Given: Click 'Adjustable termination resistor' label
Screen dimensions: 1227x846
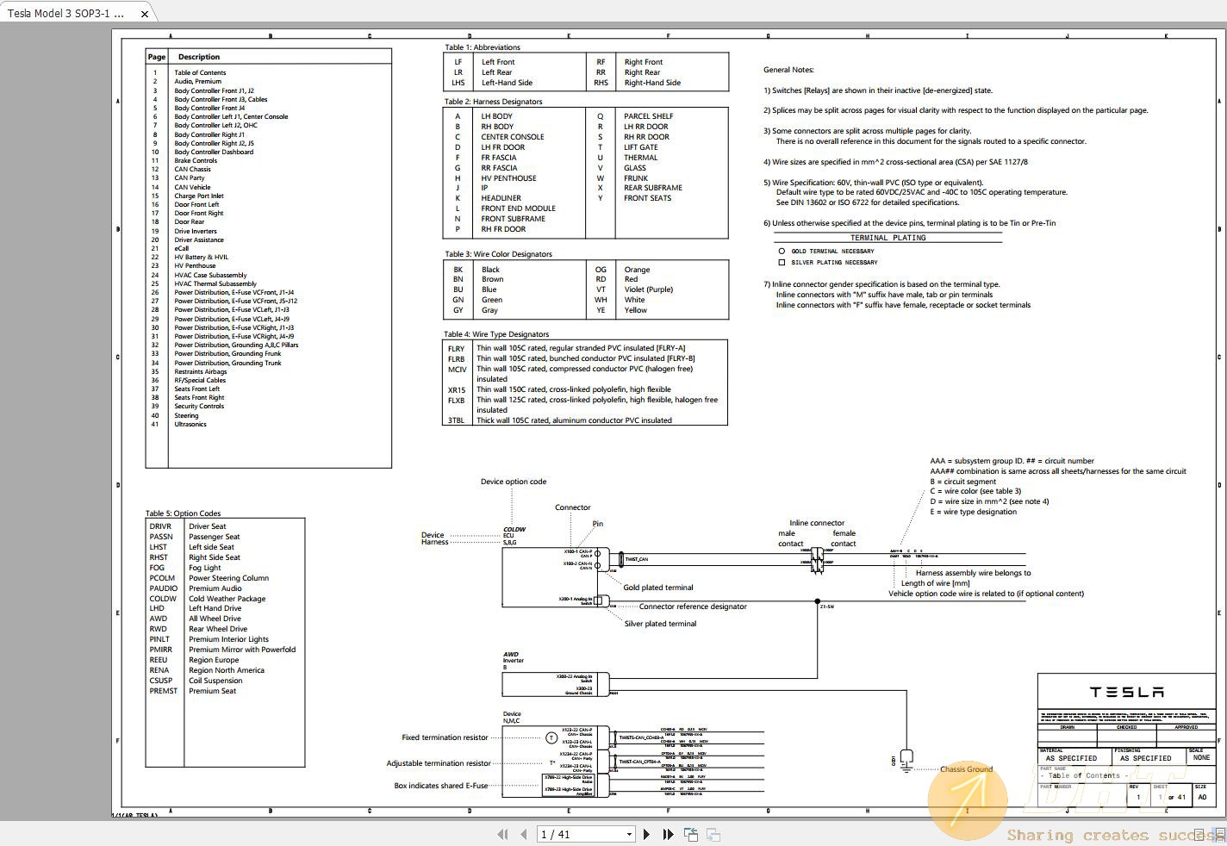Looking at the screenshot, I should click(439, 763).
